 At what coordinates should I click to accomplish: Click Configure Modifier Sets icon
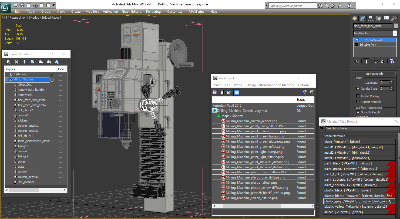[x=392, y=62]
